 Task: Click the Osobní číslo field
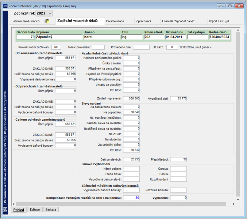point(26,37)
